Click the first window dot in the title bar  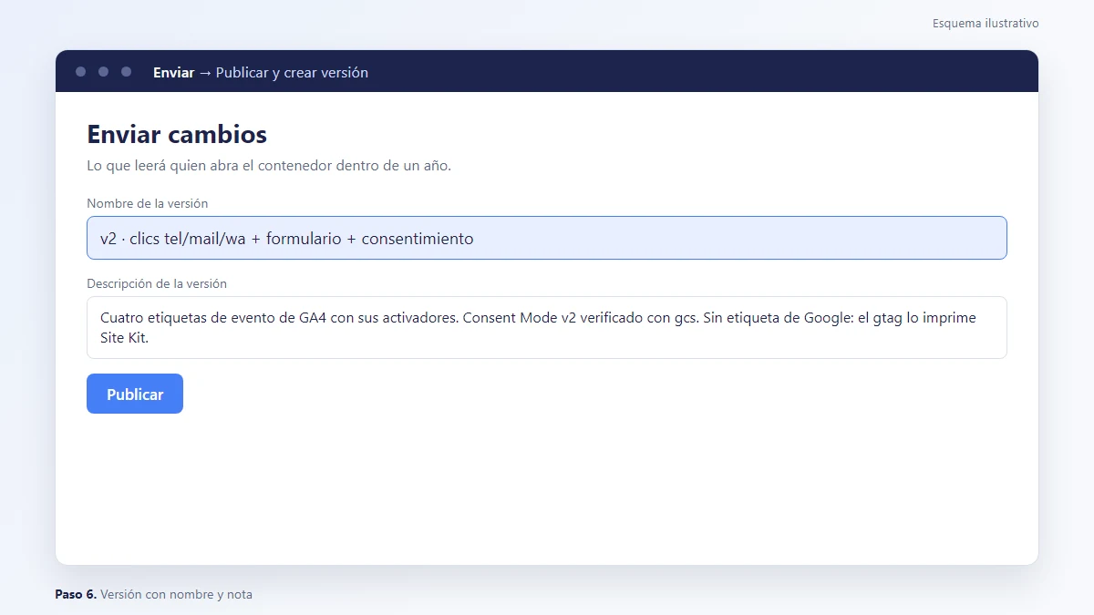(81, 71)
